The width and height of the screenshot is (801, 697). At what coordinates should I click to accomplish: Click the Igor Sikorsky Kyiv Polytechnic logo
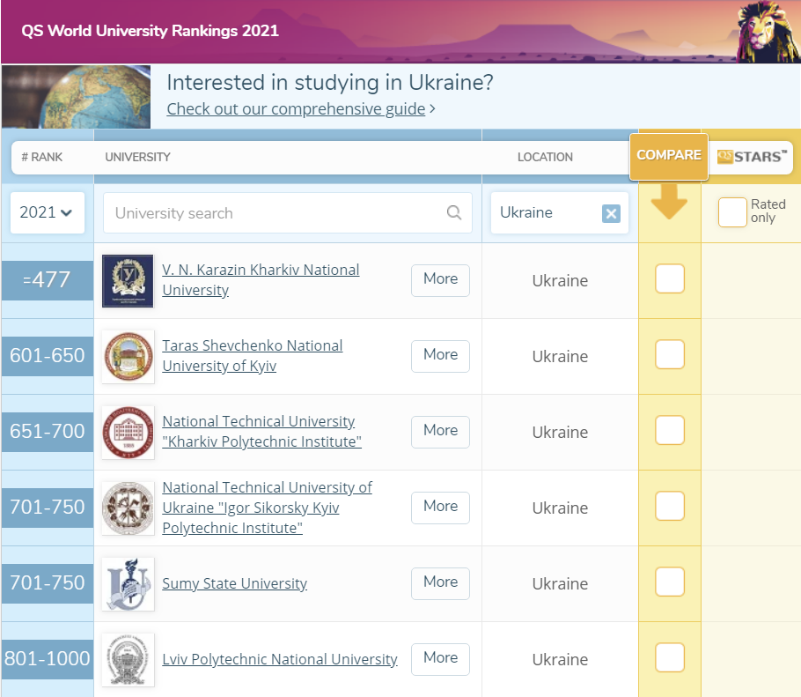click(128, 508)
